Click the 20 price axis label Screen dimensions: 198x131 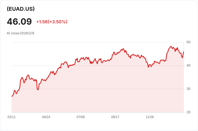[188, 112]
